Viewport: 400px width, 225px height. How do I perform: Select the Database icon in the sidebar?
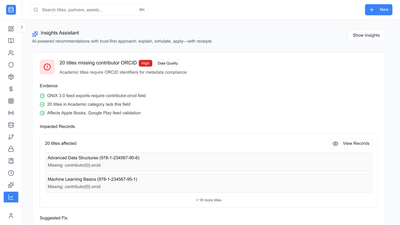click(x=11, y=125)
